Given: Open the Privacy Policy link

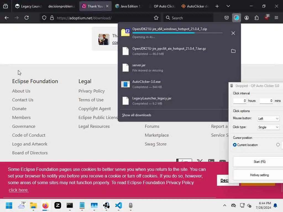Looking at the screenshot, I should tap(91, 91).
